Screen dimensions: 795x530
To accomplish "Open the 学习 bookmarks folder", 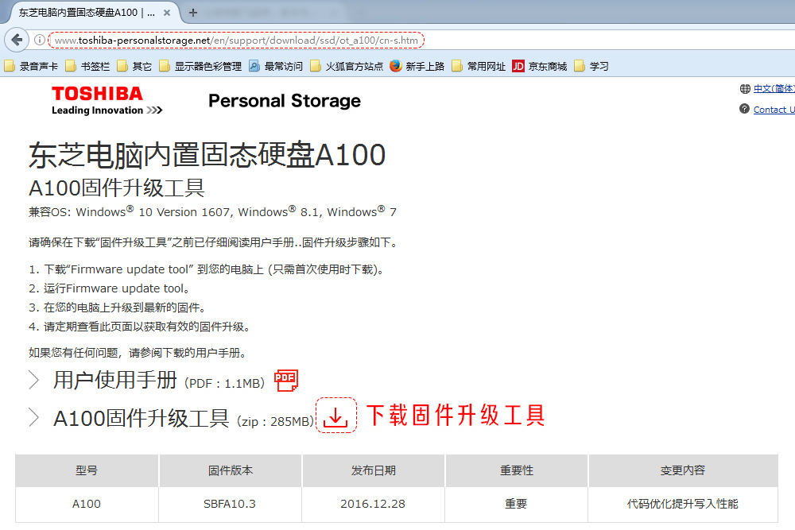I will click(595, 65).
